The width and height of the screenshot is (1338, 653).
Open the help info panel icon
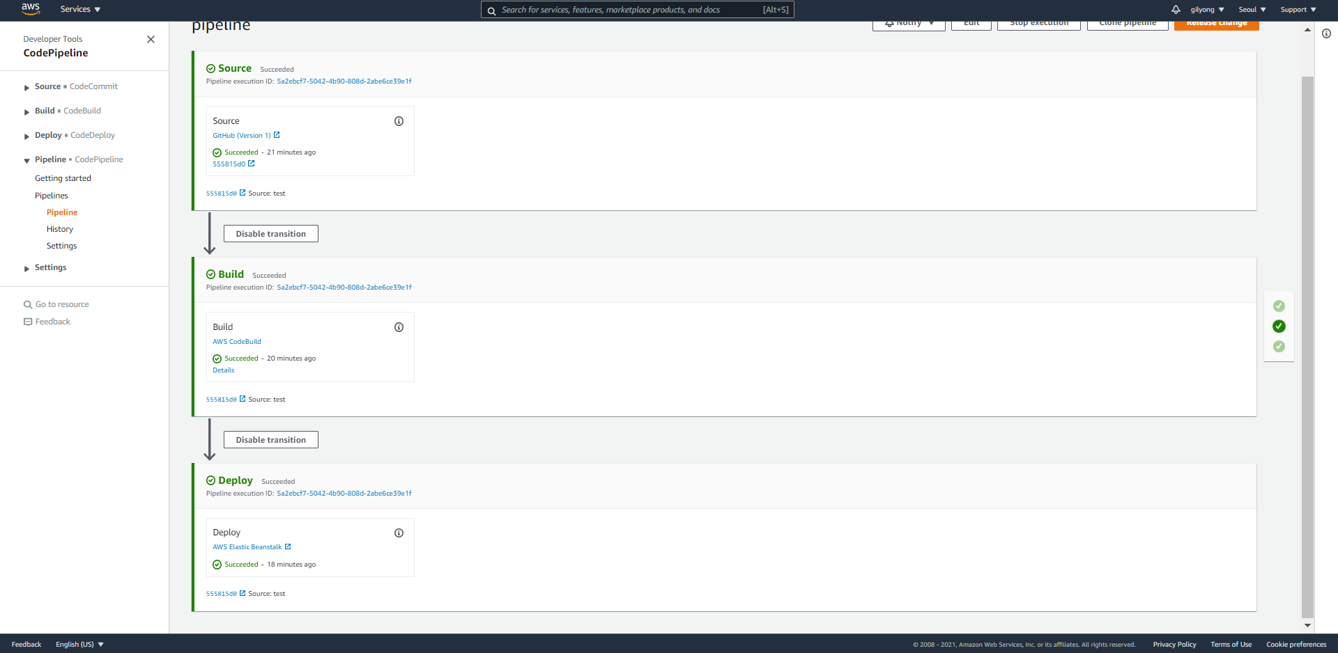pyautogui.click(x=1327, y=33)
